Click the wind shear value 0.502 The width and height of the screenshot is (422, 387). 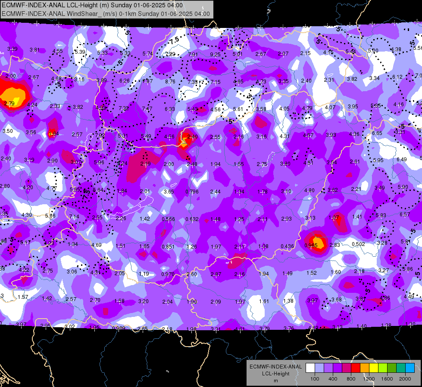pyautogui.click(x=358, y=244)
